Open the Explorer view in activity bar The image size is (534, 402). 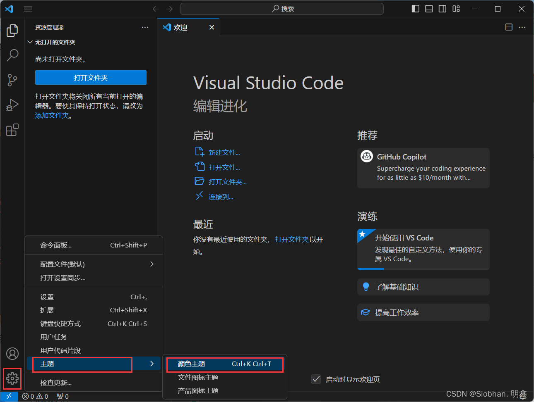pos(12,31)
